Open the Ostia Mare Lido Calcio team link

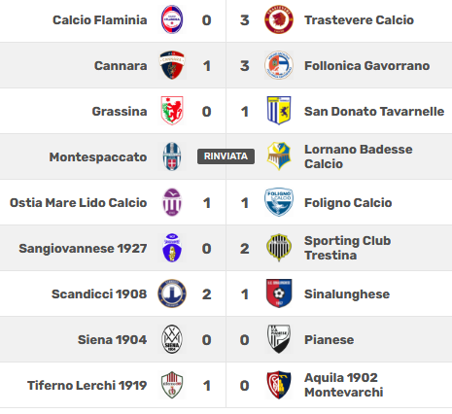79,203
